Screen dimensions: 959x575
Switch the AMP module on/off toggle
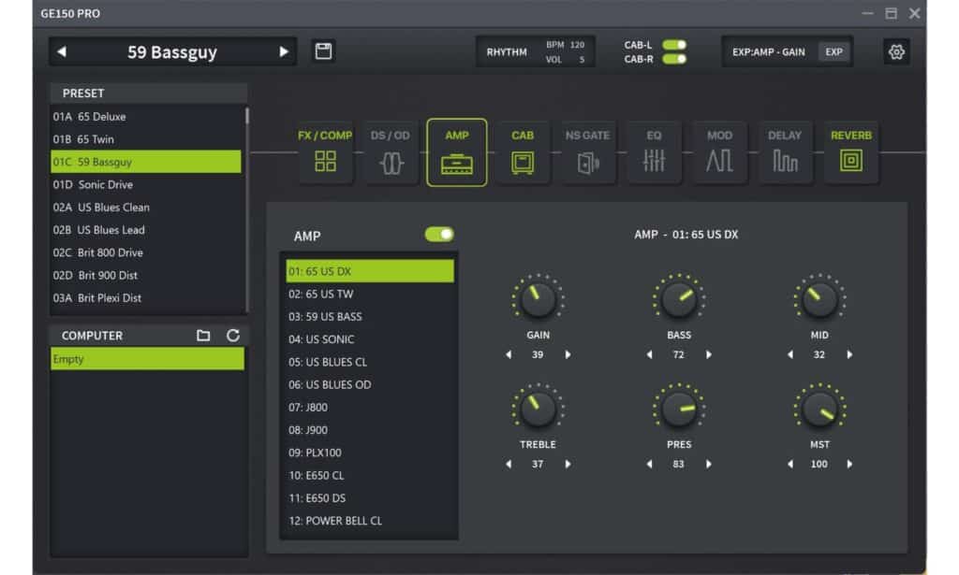pos(439,235)
